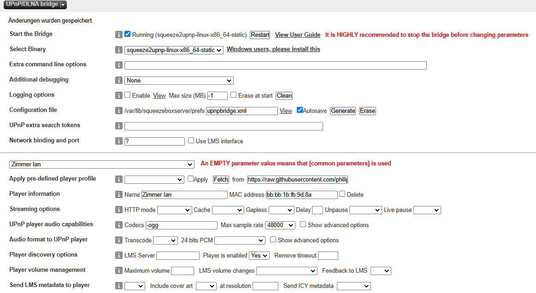Click the MAC address field
This screenshot has width=536, height=293.
(301, 194)
